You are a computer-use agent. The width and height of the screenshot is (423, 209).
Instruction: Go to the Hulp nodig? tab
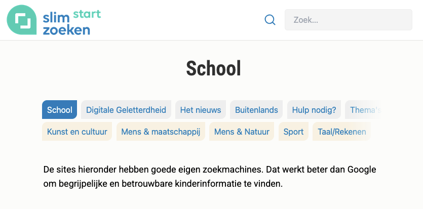pos(314,110)
